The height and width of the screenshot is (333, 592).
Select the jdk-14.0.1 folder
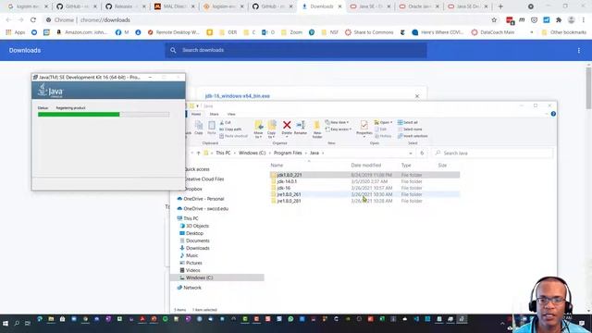click(x=287, y=181)
